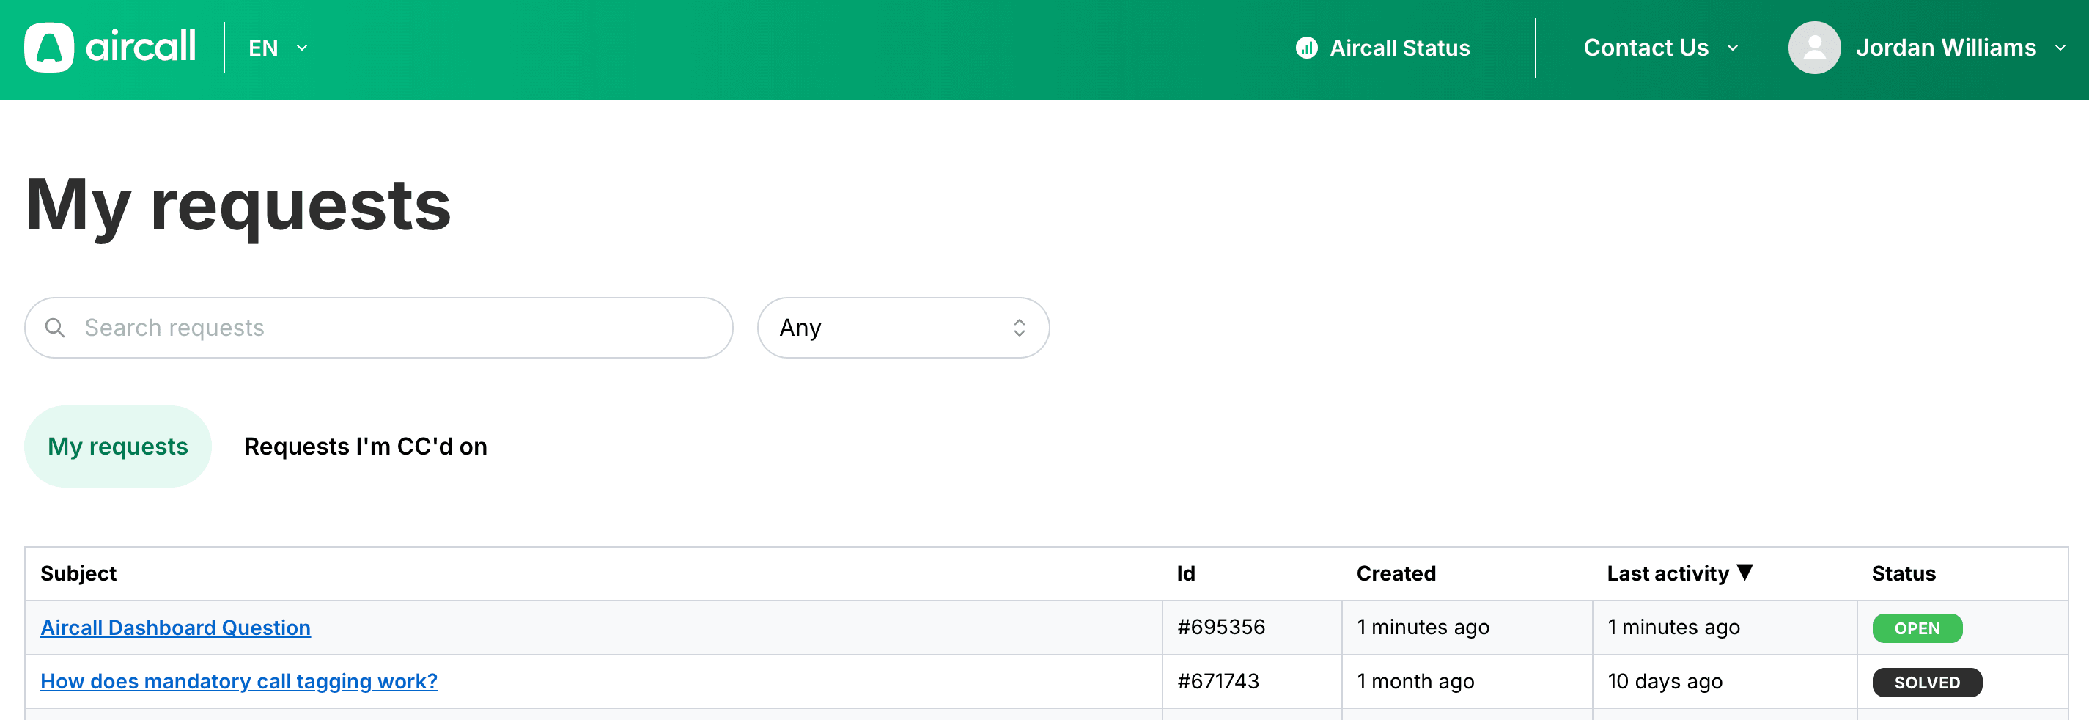Click the Aircall Status link text
Viewport: 2089px width, 720px height.
coord(1399,48)
